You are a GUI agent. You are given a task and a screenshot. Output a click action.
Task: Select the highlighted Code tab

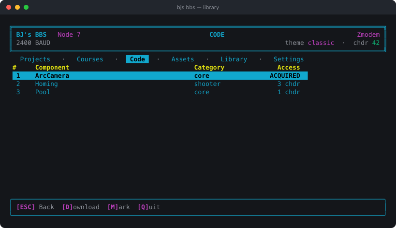pyautogui.click(x=137, y=59)
